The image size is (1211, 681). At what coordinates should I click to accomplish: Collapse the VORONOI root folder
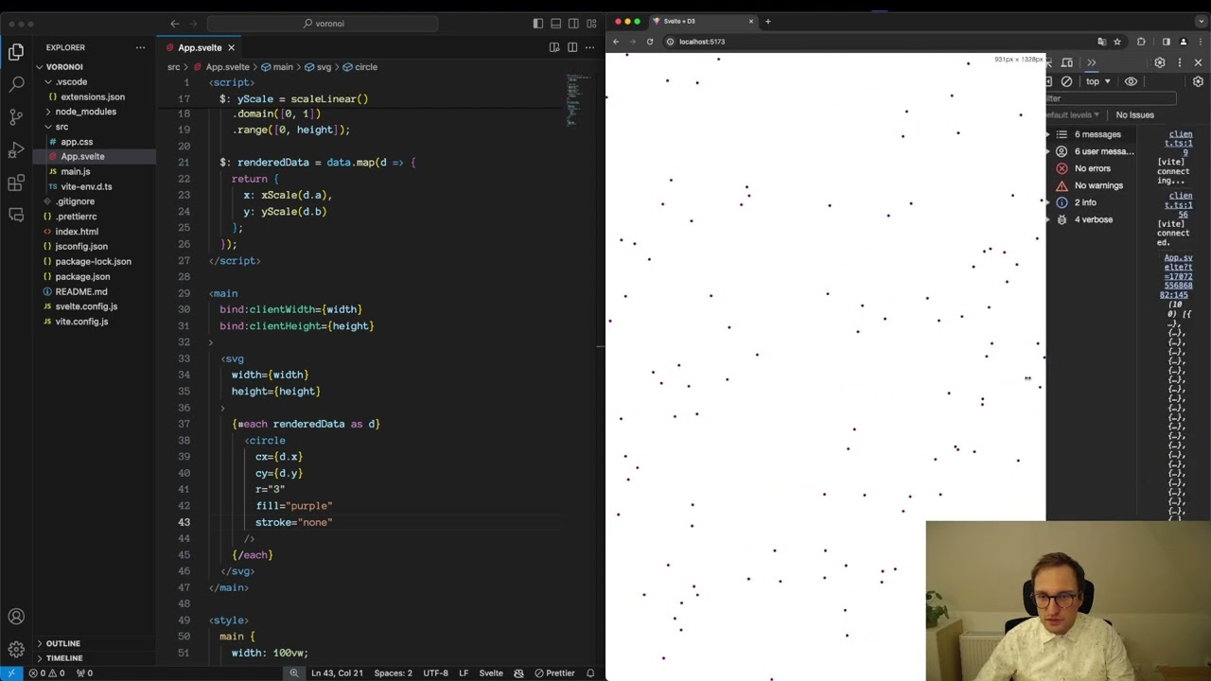coord(64,67)
